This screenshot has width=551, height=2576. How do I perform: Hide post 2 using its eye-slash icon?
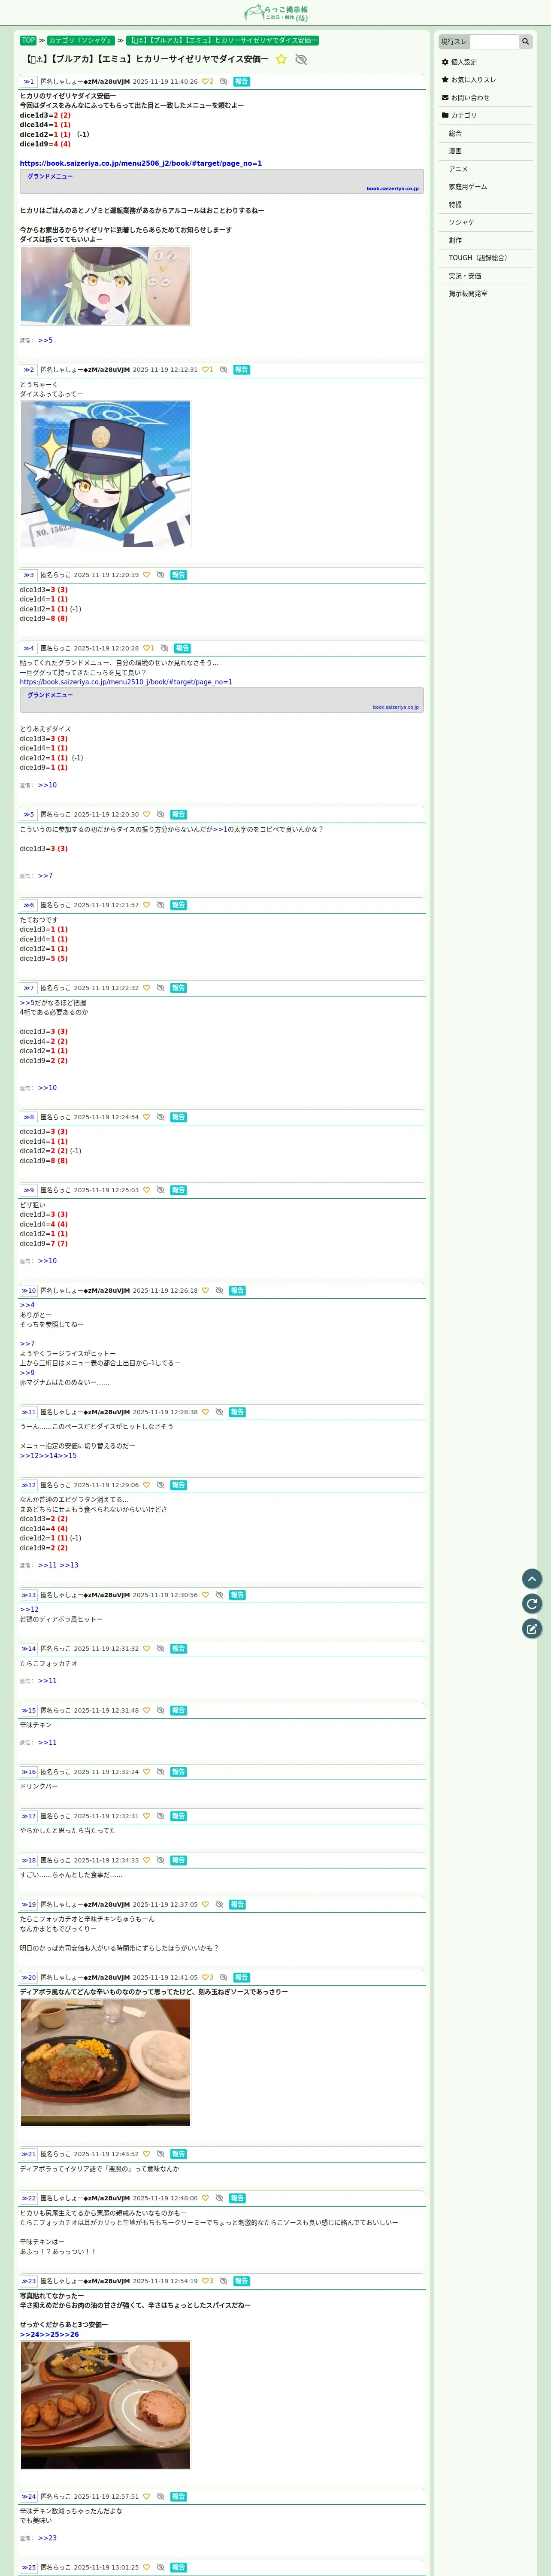pos(223,370)
